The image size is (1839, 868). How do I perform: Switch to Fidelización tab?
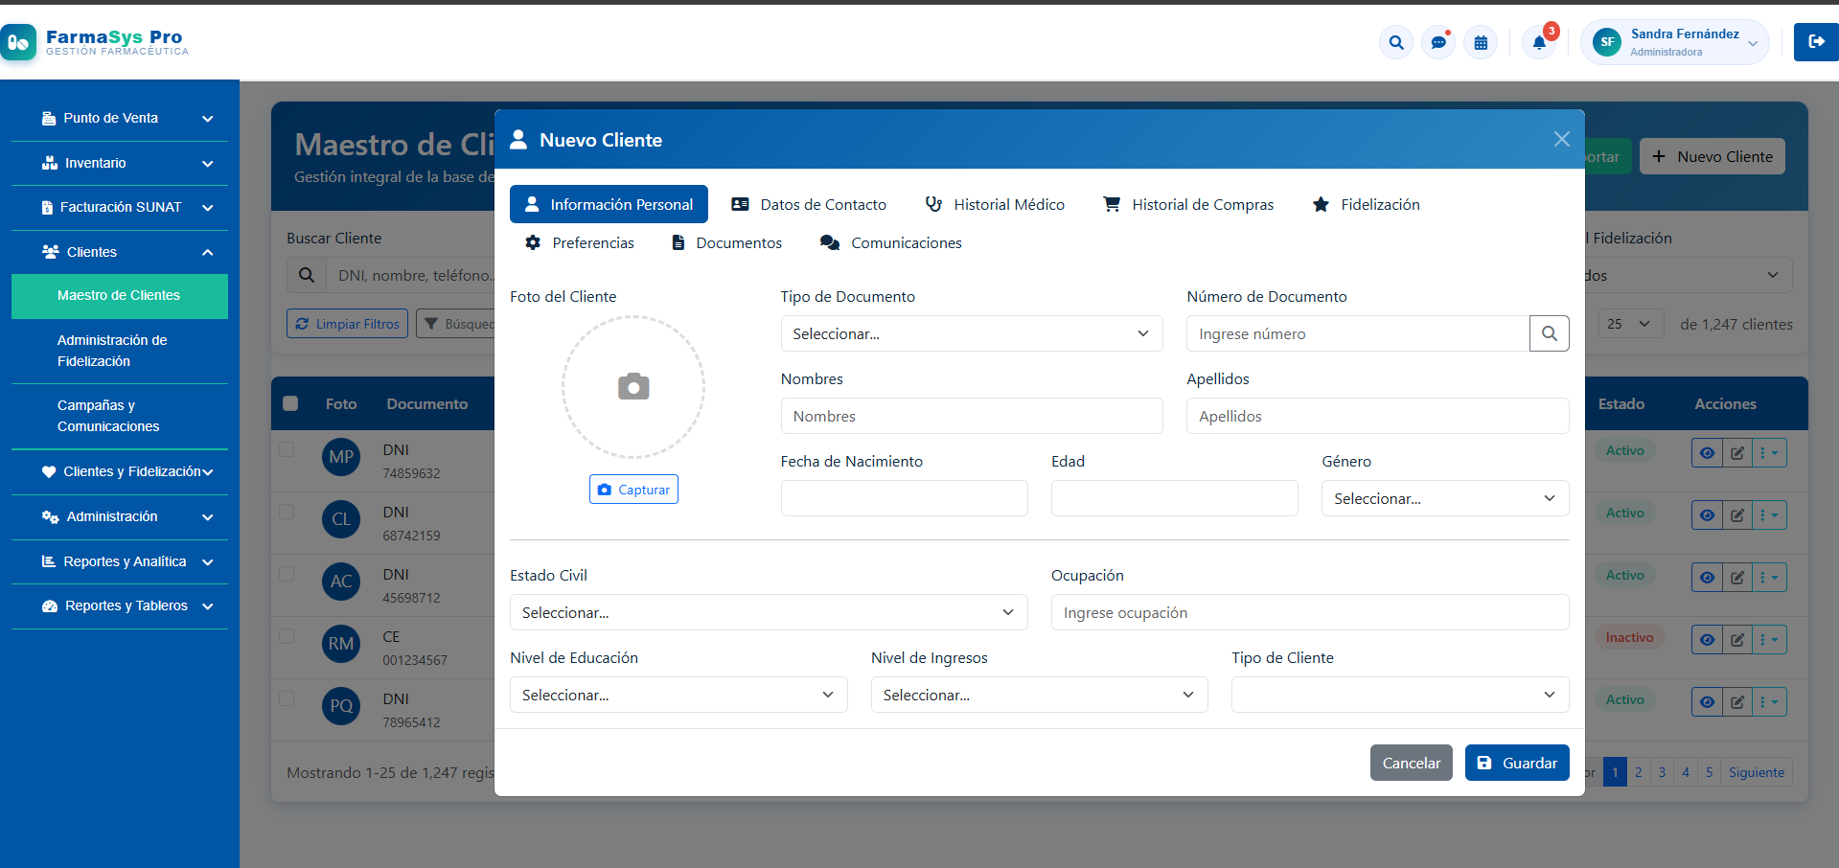1366,204
